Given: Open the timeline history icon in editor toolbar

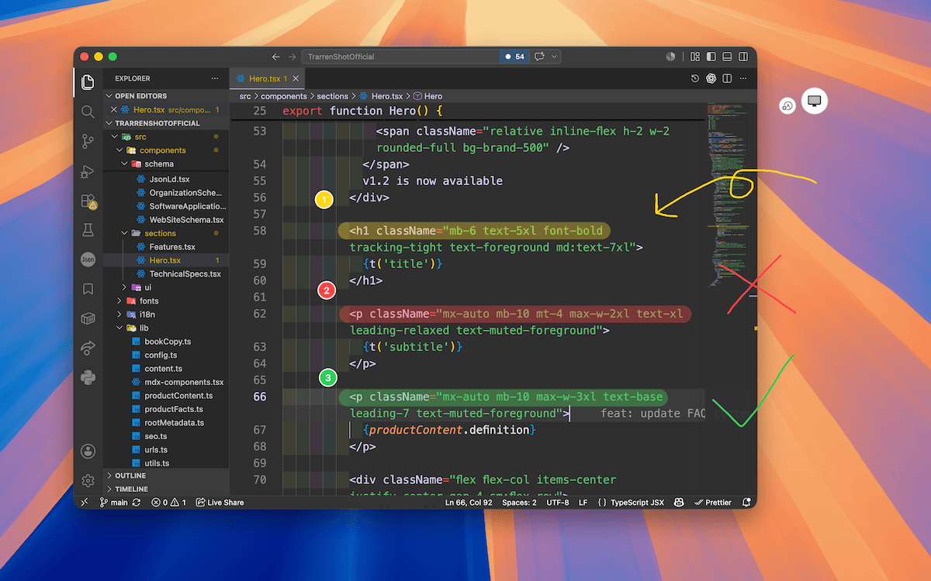Looking at the screenshot, I should [695, 78].
